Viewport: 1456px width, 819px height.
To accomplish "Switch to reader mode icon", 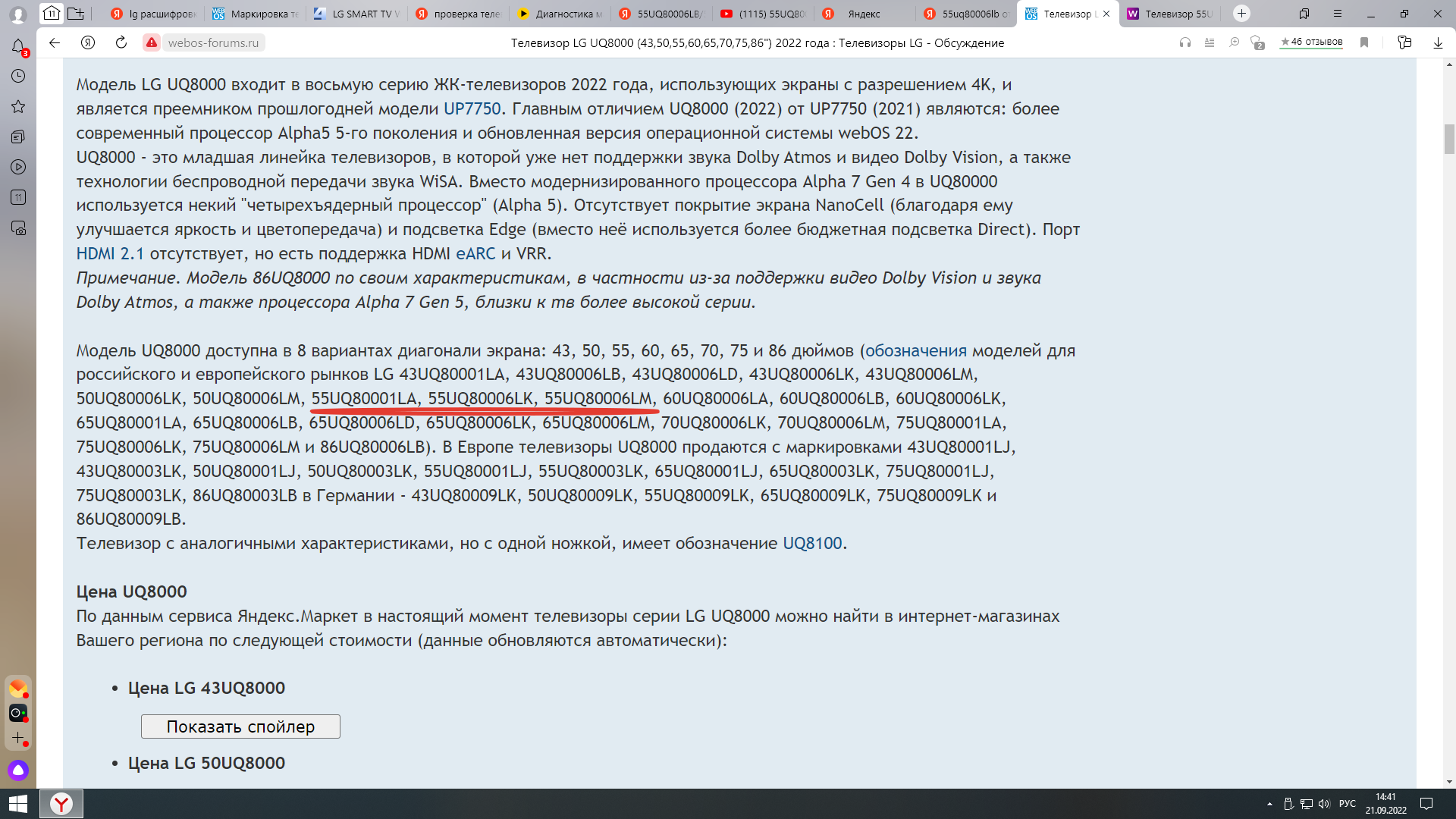I will pos(1210,42).
